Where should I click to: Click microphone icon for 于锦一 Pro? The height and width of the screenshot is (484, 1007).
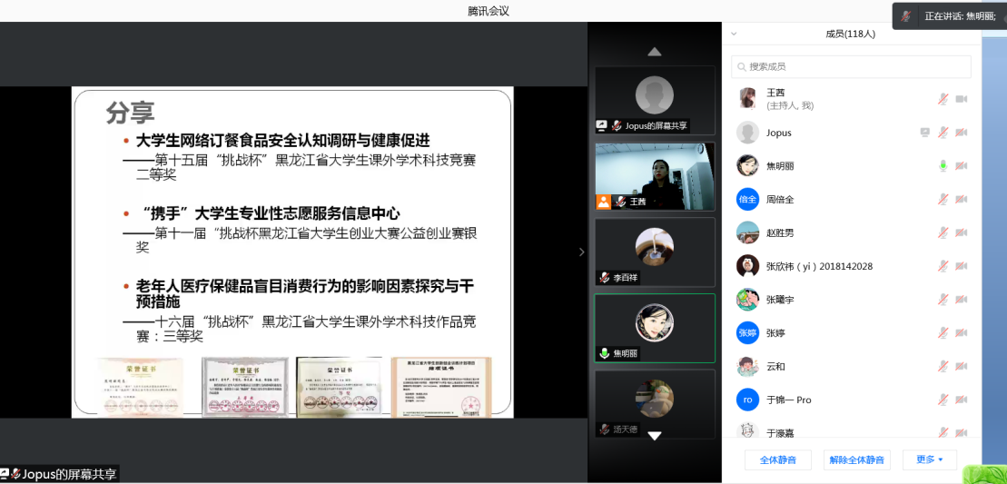point(943,400)
